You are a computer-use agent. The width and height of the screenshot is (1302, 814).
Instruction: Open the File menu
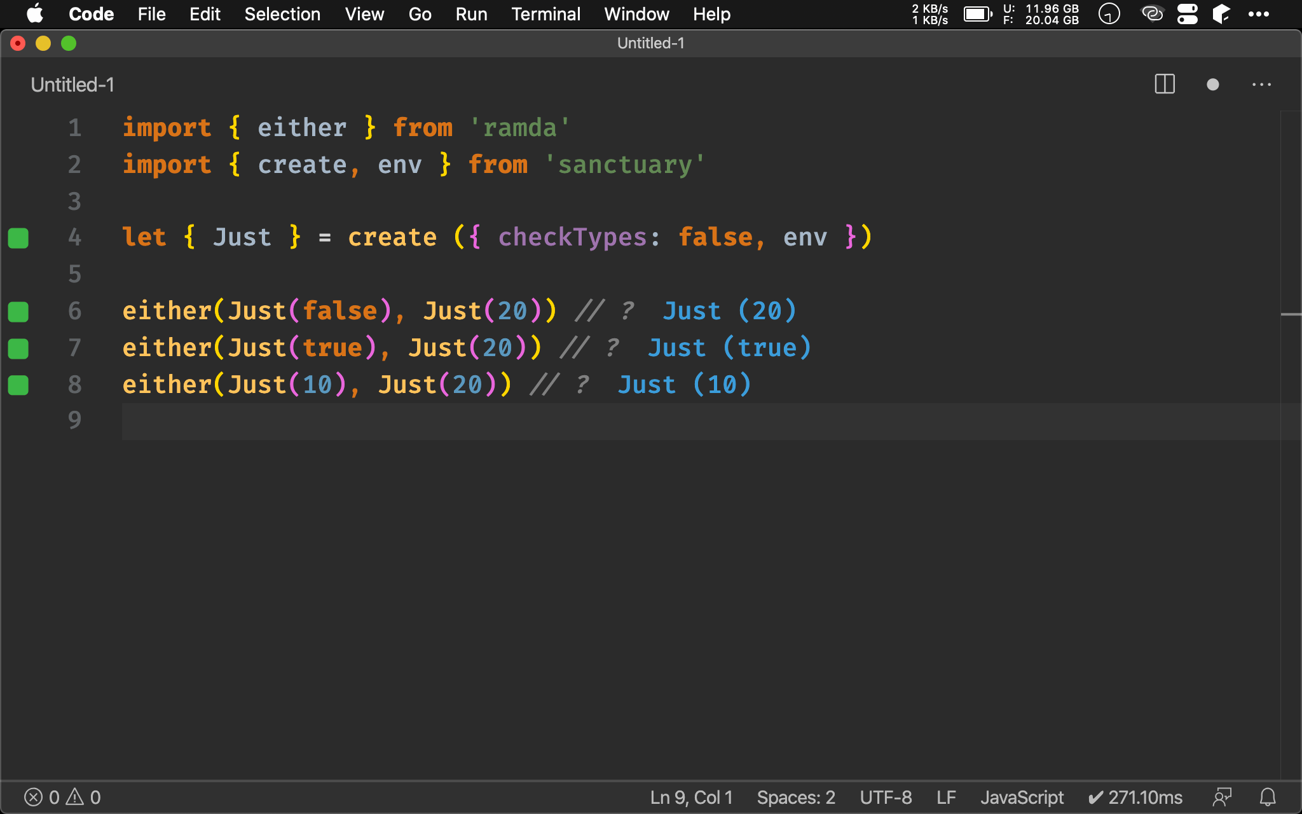151,14
